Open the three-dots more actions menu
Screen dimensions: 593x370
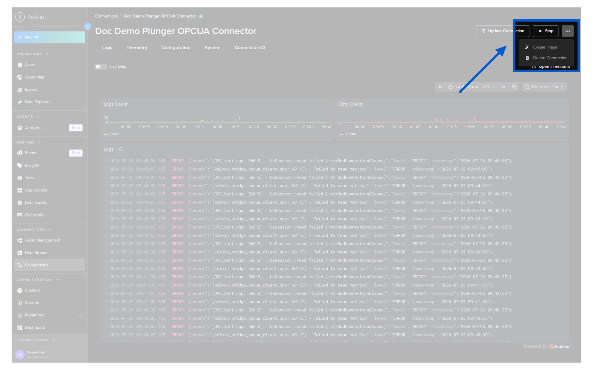pos(568,31)
